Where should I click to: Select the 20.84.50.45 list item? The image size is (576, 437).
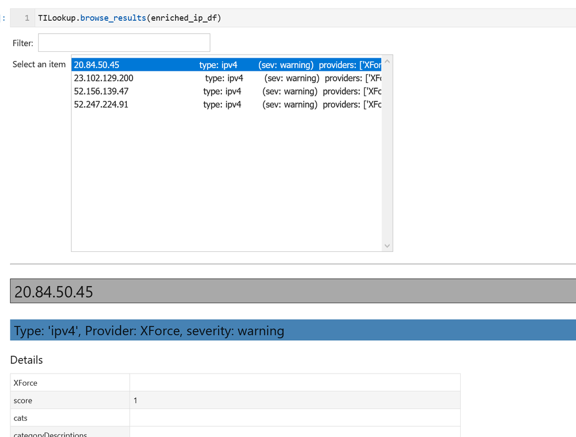click(x=226, y=65)
